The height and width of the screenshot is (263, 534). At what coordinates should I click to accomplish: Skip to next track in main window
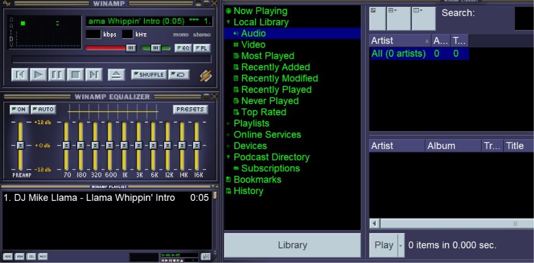(94, 74)
